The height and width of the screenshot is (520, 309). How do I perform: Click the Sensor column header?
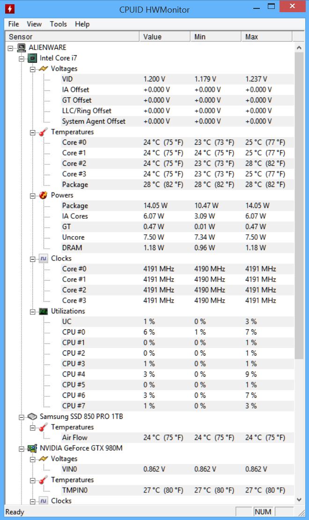point(72,37)
